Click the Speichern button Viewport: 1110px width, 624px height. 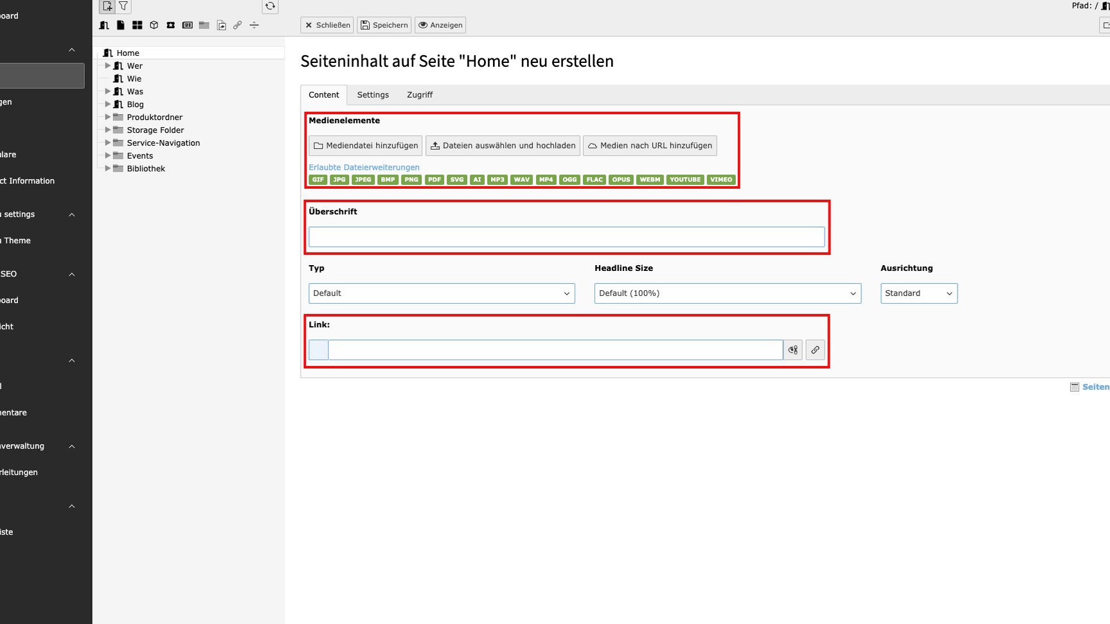pyautogui.click(x=384, y=25)
